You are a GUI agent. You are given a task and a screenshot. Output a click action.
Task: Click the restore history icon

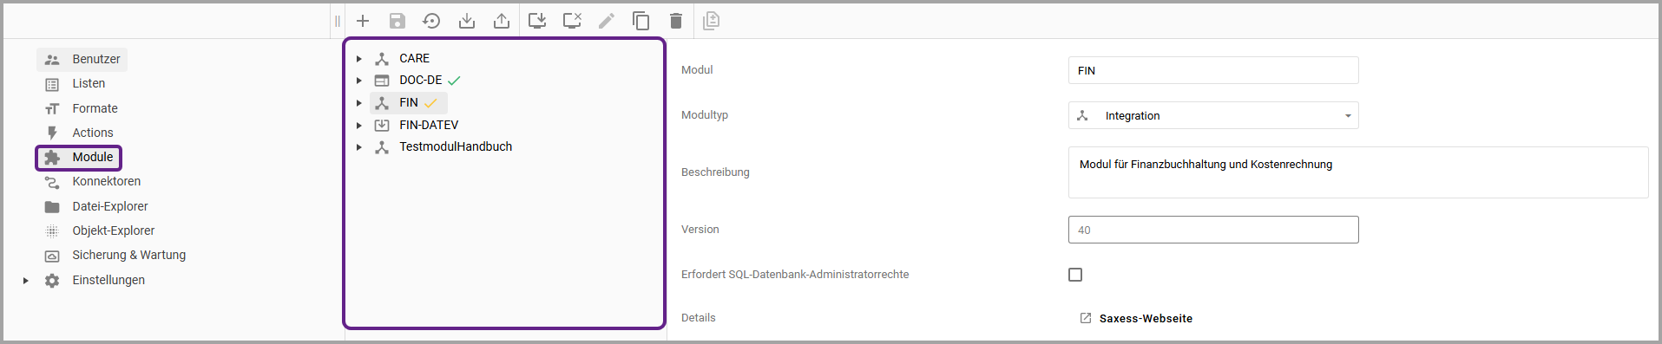click(x=431, y=21)
